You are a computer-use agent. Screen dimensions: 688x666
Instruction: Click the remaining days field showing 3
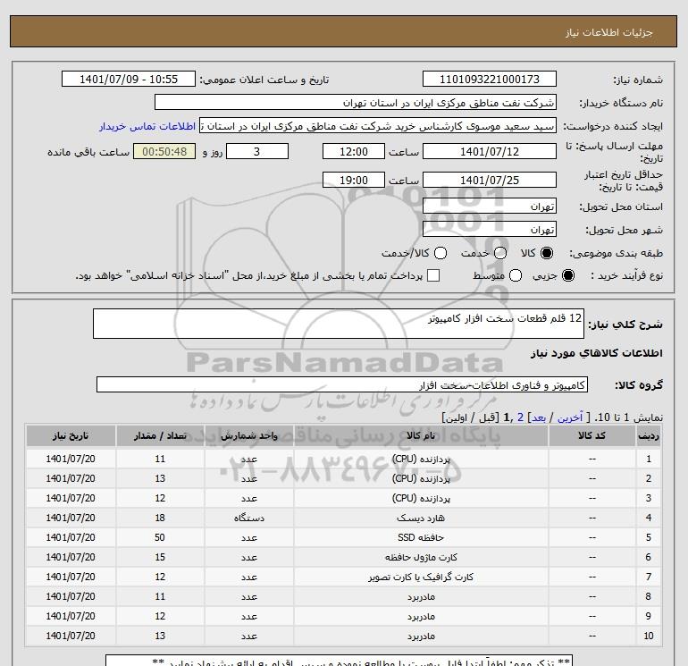click(257, 151)
